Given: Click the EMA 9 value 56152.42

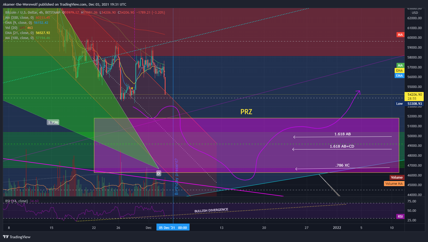Looking at the screenshot, I should pyautogui.click(x=41, y=23).
